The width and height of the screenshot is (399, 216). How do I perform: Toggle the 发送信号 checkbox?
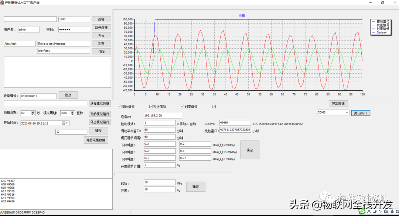pos(151,107)
